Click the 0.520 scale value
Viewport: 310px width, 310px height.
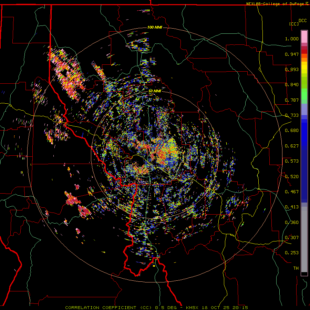[292, 177]
